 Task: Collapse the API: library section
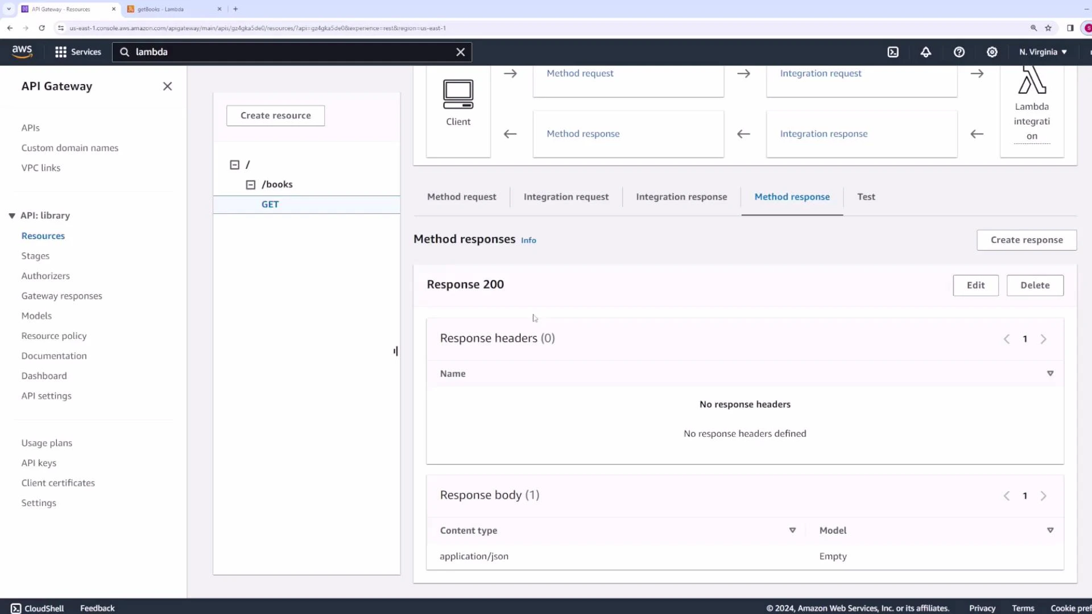[12, 215]
